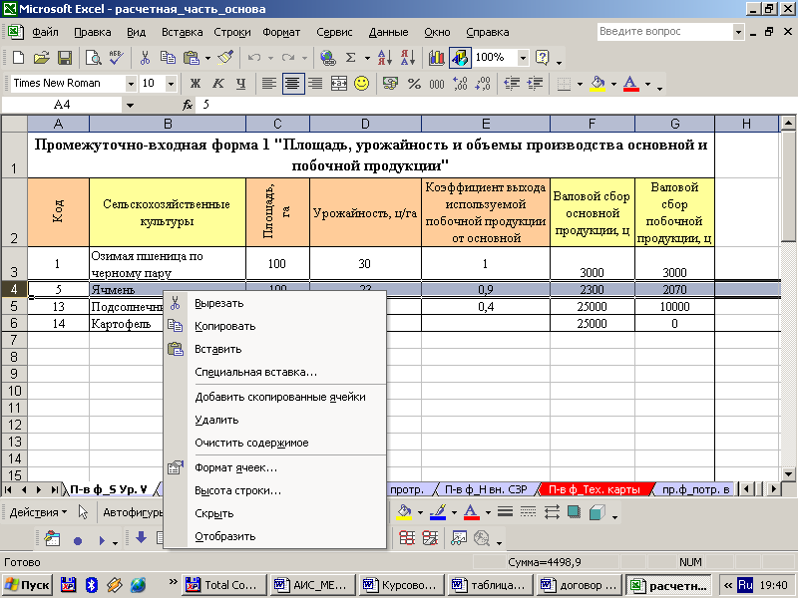Click the Open folder icon
Image resolution: width=798 pixels, height=598 pixels.
coord(42,58)
